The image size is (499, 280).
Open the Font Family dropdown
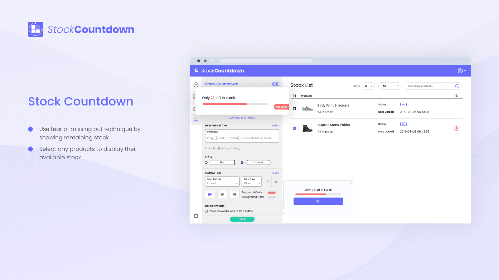click(222, 181)
